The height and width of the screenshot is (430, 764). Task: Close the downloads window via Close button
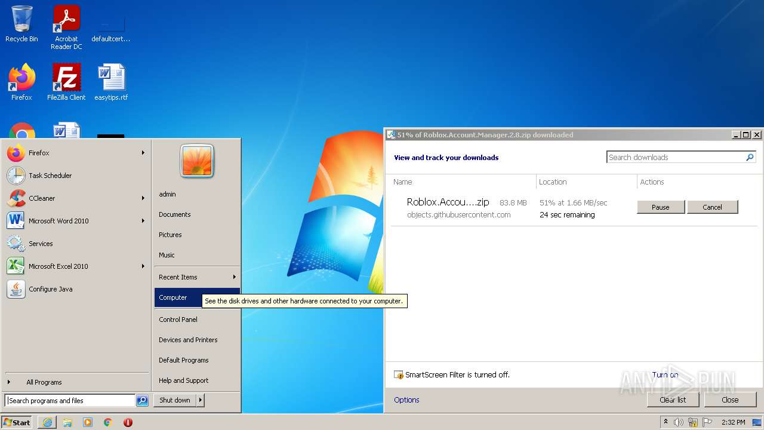(x=730, y=400)
